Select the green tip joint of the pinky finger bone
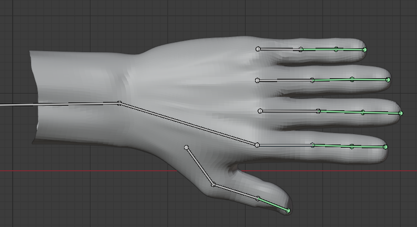The width and height of the screenshot is (417, 227). click(364, 50)
